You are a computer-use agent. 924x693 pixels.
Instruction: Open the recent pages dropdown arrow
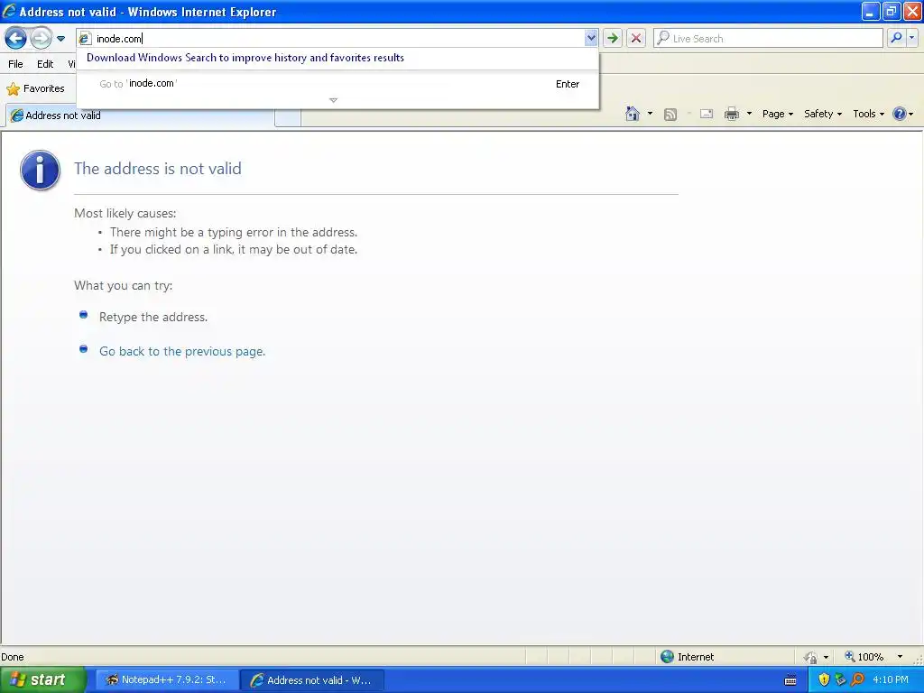[60, 39]
